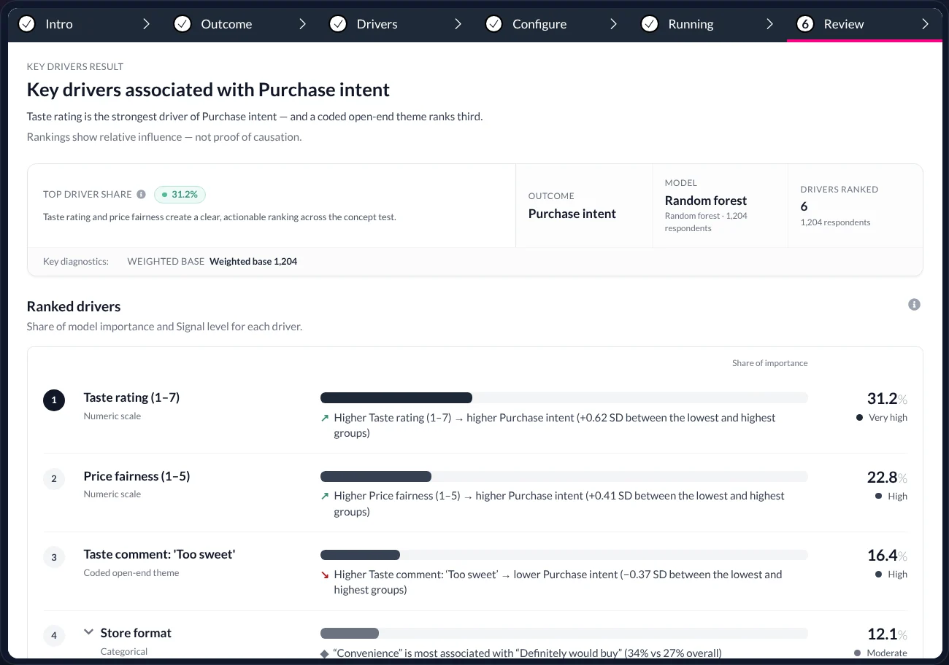Click the Ranked drivers info icon
The image size is (949, 665).
tap(914, 305)
